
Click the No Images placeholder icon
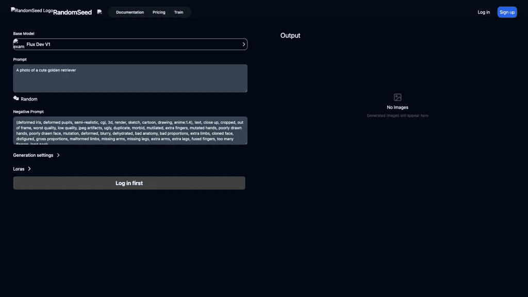398,97
